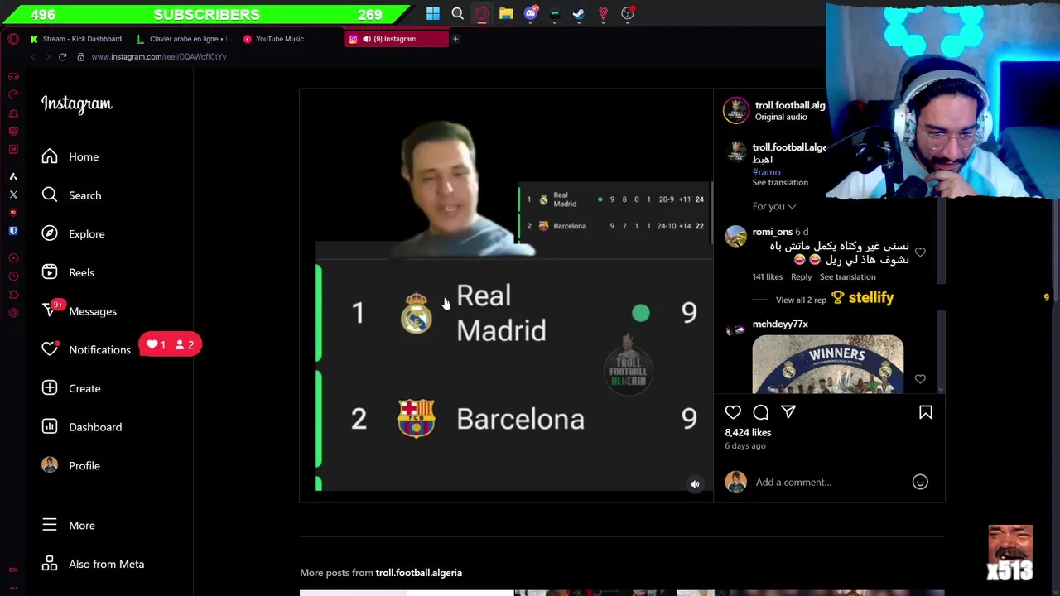Open Bitwarden in Opera sidebar

(x=13, y=231)
